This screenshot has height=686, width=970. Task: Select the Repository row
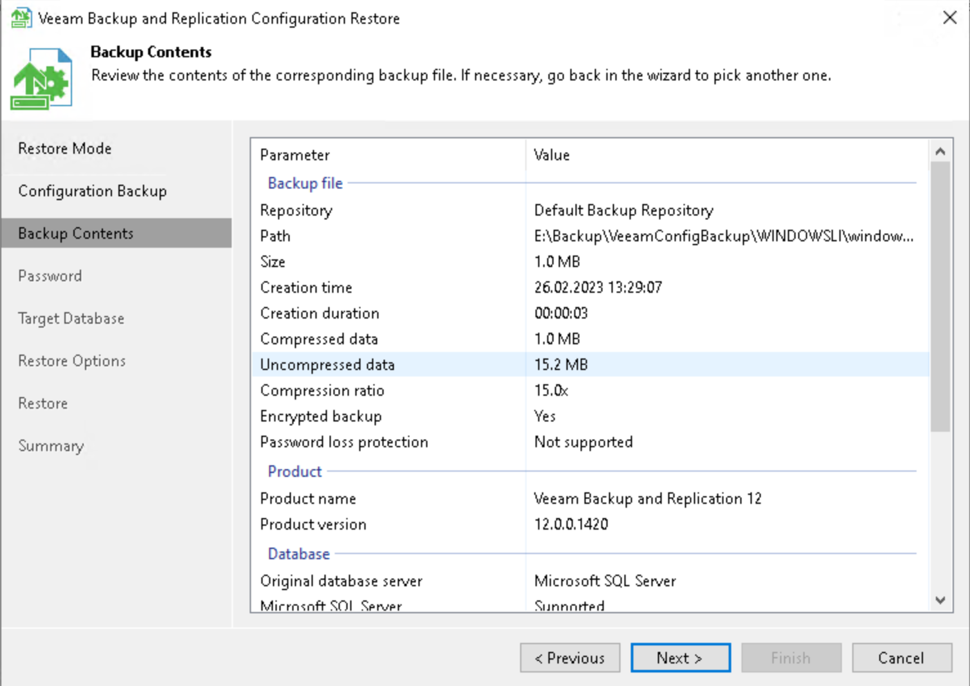pyautogui.click(x=590, y=210)
